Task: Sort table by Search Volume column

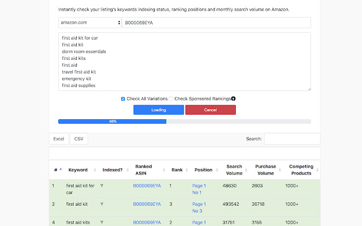Action: click(234, 169)
